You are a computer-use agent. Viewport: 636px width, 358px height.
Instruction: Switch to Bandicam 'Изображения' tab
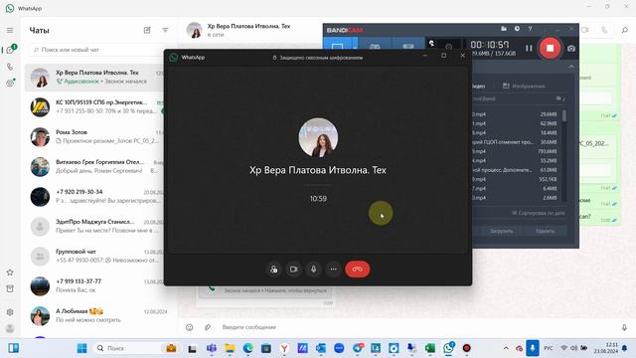pos(524,87)
